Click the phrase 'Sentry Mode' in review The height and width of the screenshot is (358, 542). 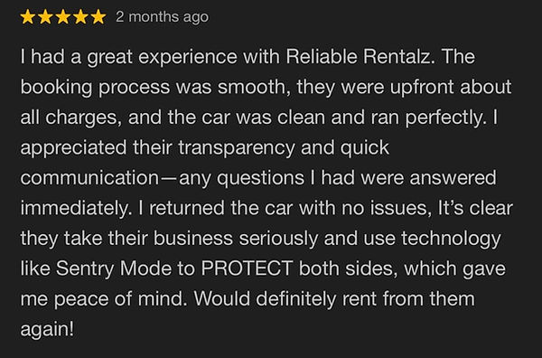click(x=114, y=268)
